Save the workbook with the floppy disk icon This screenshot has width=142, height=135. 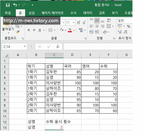pos(8,5)
